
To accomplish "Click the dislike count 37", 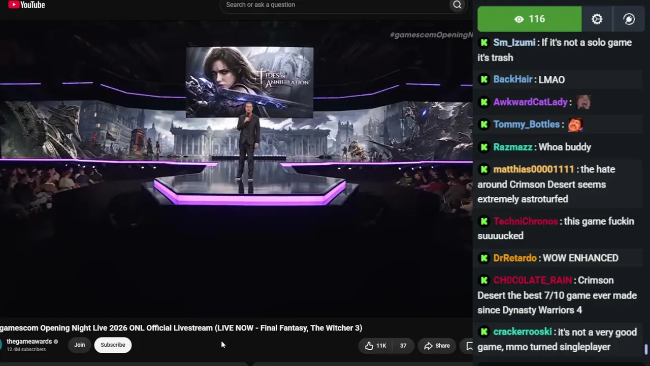I will pyautogui.click(x=403, y=346).
